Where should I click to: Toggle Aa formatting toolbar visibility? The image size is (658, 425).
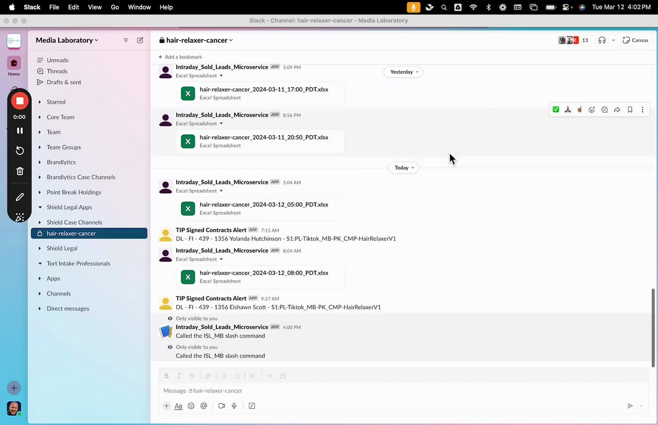178,405
